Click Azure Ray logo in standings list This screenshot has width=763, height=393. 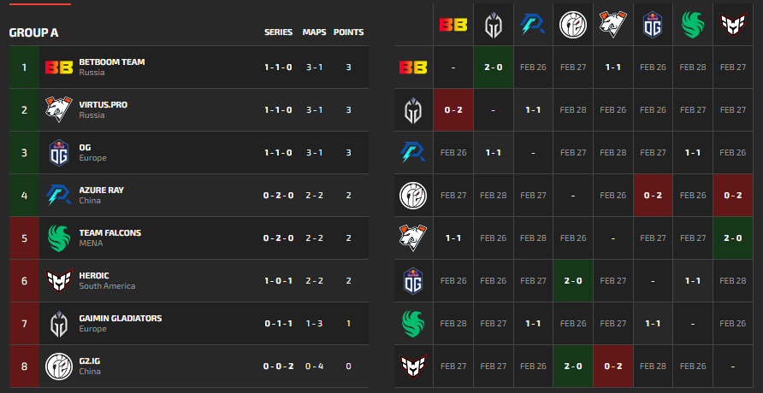[59, 195]
